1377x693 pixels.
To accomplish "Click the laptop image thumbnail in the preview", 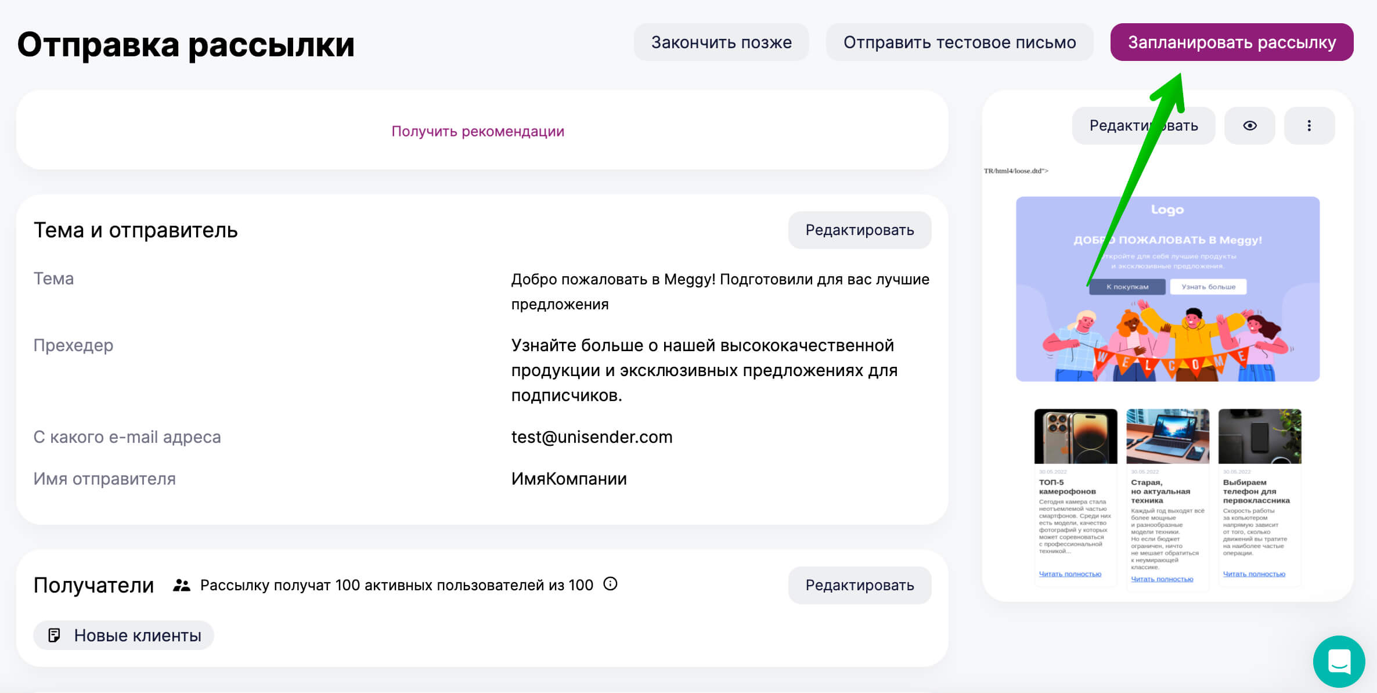I will point(1167,435).
